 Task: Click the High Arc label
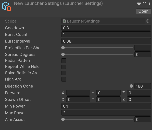point(13,79)
